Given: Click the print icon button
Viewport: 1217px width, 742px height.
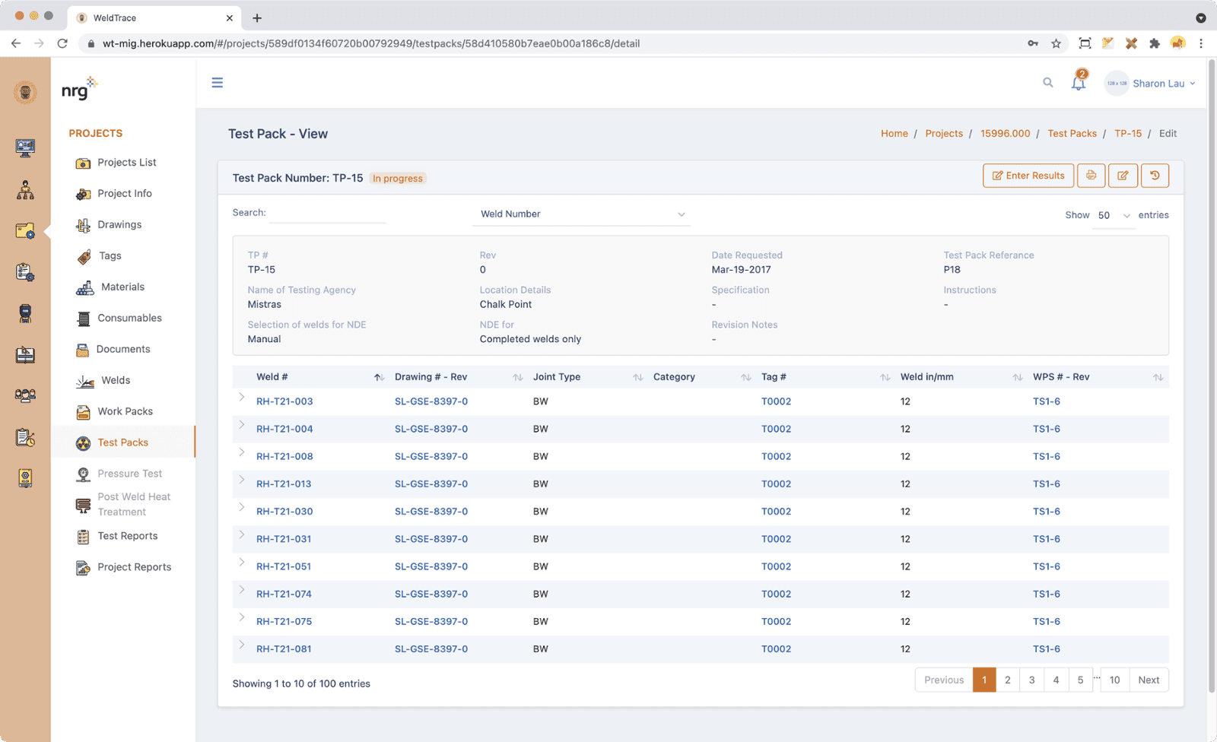Looking at the screenshot, I should click(1091, 176).
